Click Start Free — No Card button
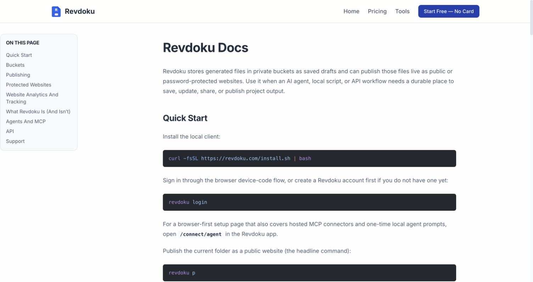This screenshot has height=282, width=533. coord(449,11)
